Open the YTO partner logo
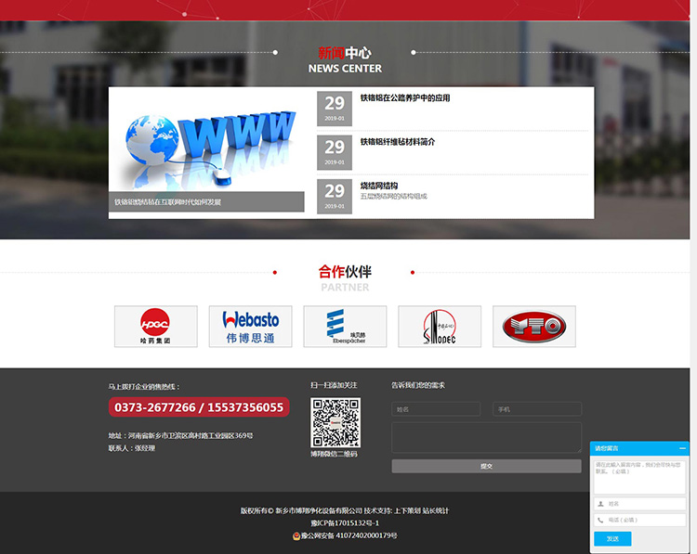The height and width of the screenshot is (554, 697). 534,327
